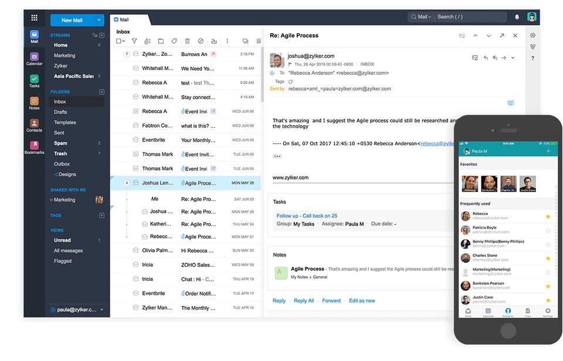Open the email in a new window
This screenshot has height=361, width=563.
point(502,36)
